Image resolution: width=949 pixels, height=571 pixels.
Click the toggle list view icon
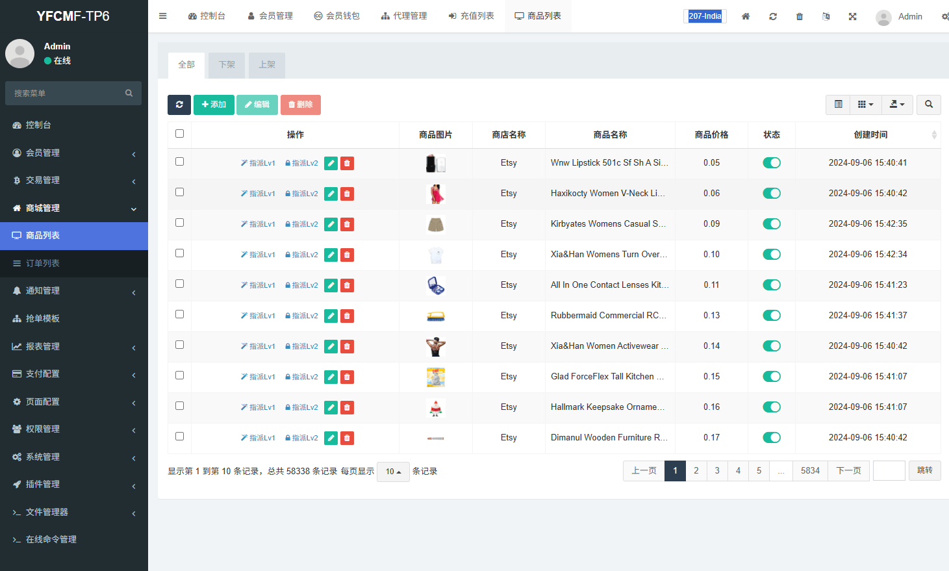click(838, 105)
